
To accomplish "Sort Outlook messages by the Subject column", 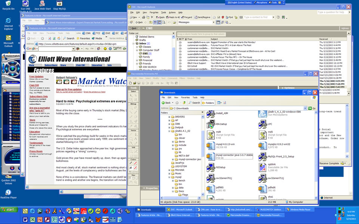I will click(x=264, y=39).
